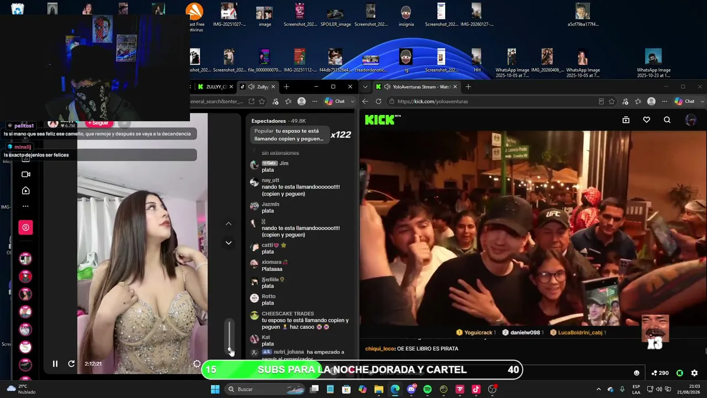The height and width of the screenshot is (398, 707).
Task: Reload the TikTok live video player
Action: point(71,364)
